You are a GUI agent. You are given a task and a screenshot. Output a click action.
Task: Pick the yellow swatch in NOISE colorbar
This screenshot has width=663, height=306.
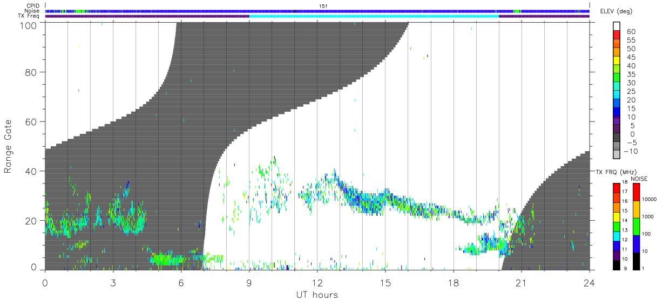click(x=637, y=209)
